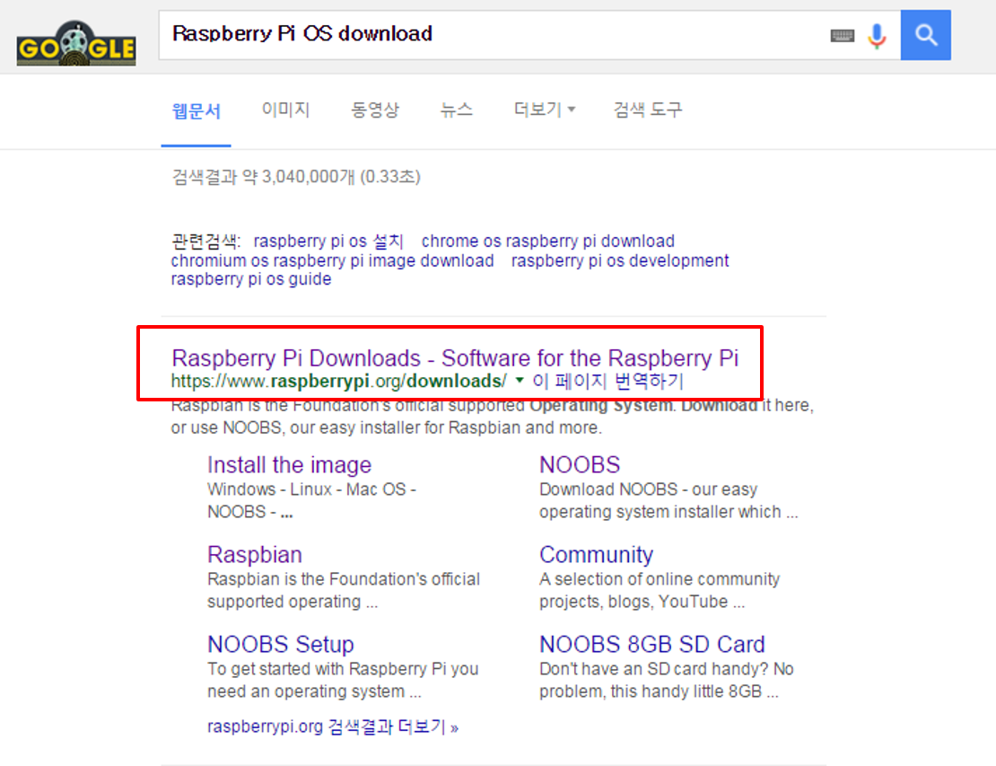Click the blue magnifier search button

[925, 35]
